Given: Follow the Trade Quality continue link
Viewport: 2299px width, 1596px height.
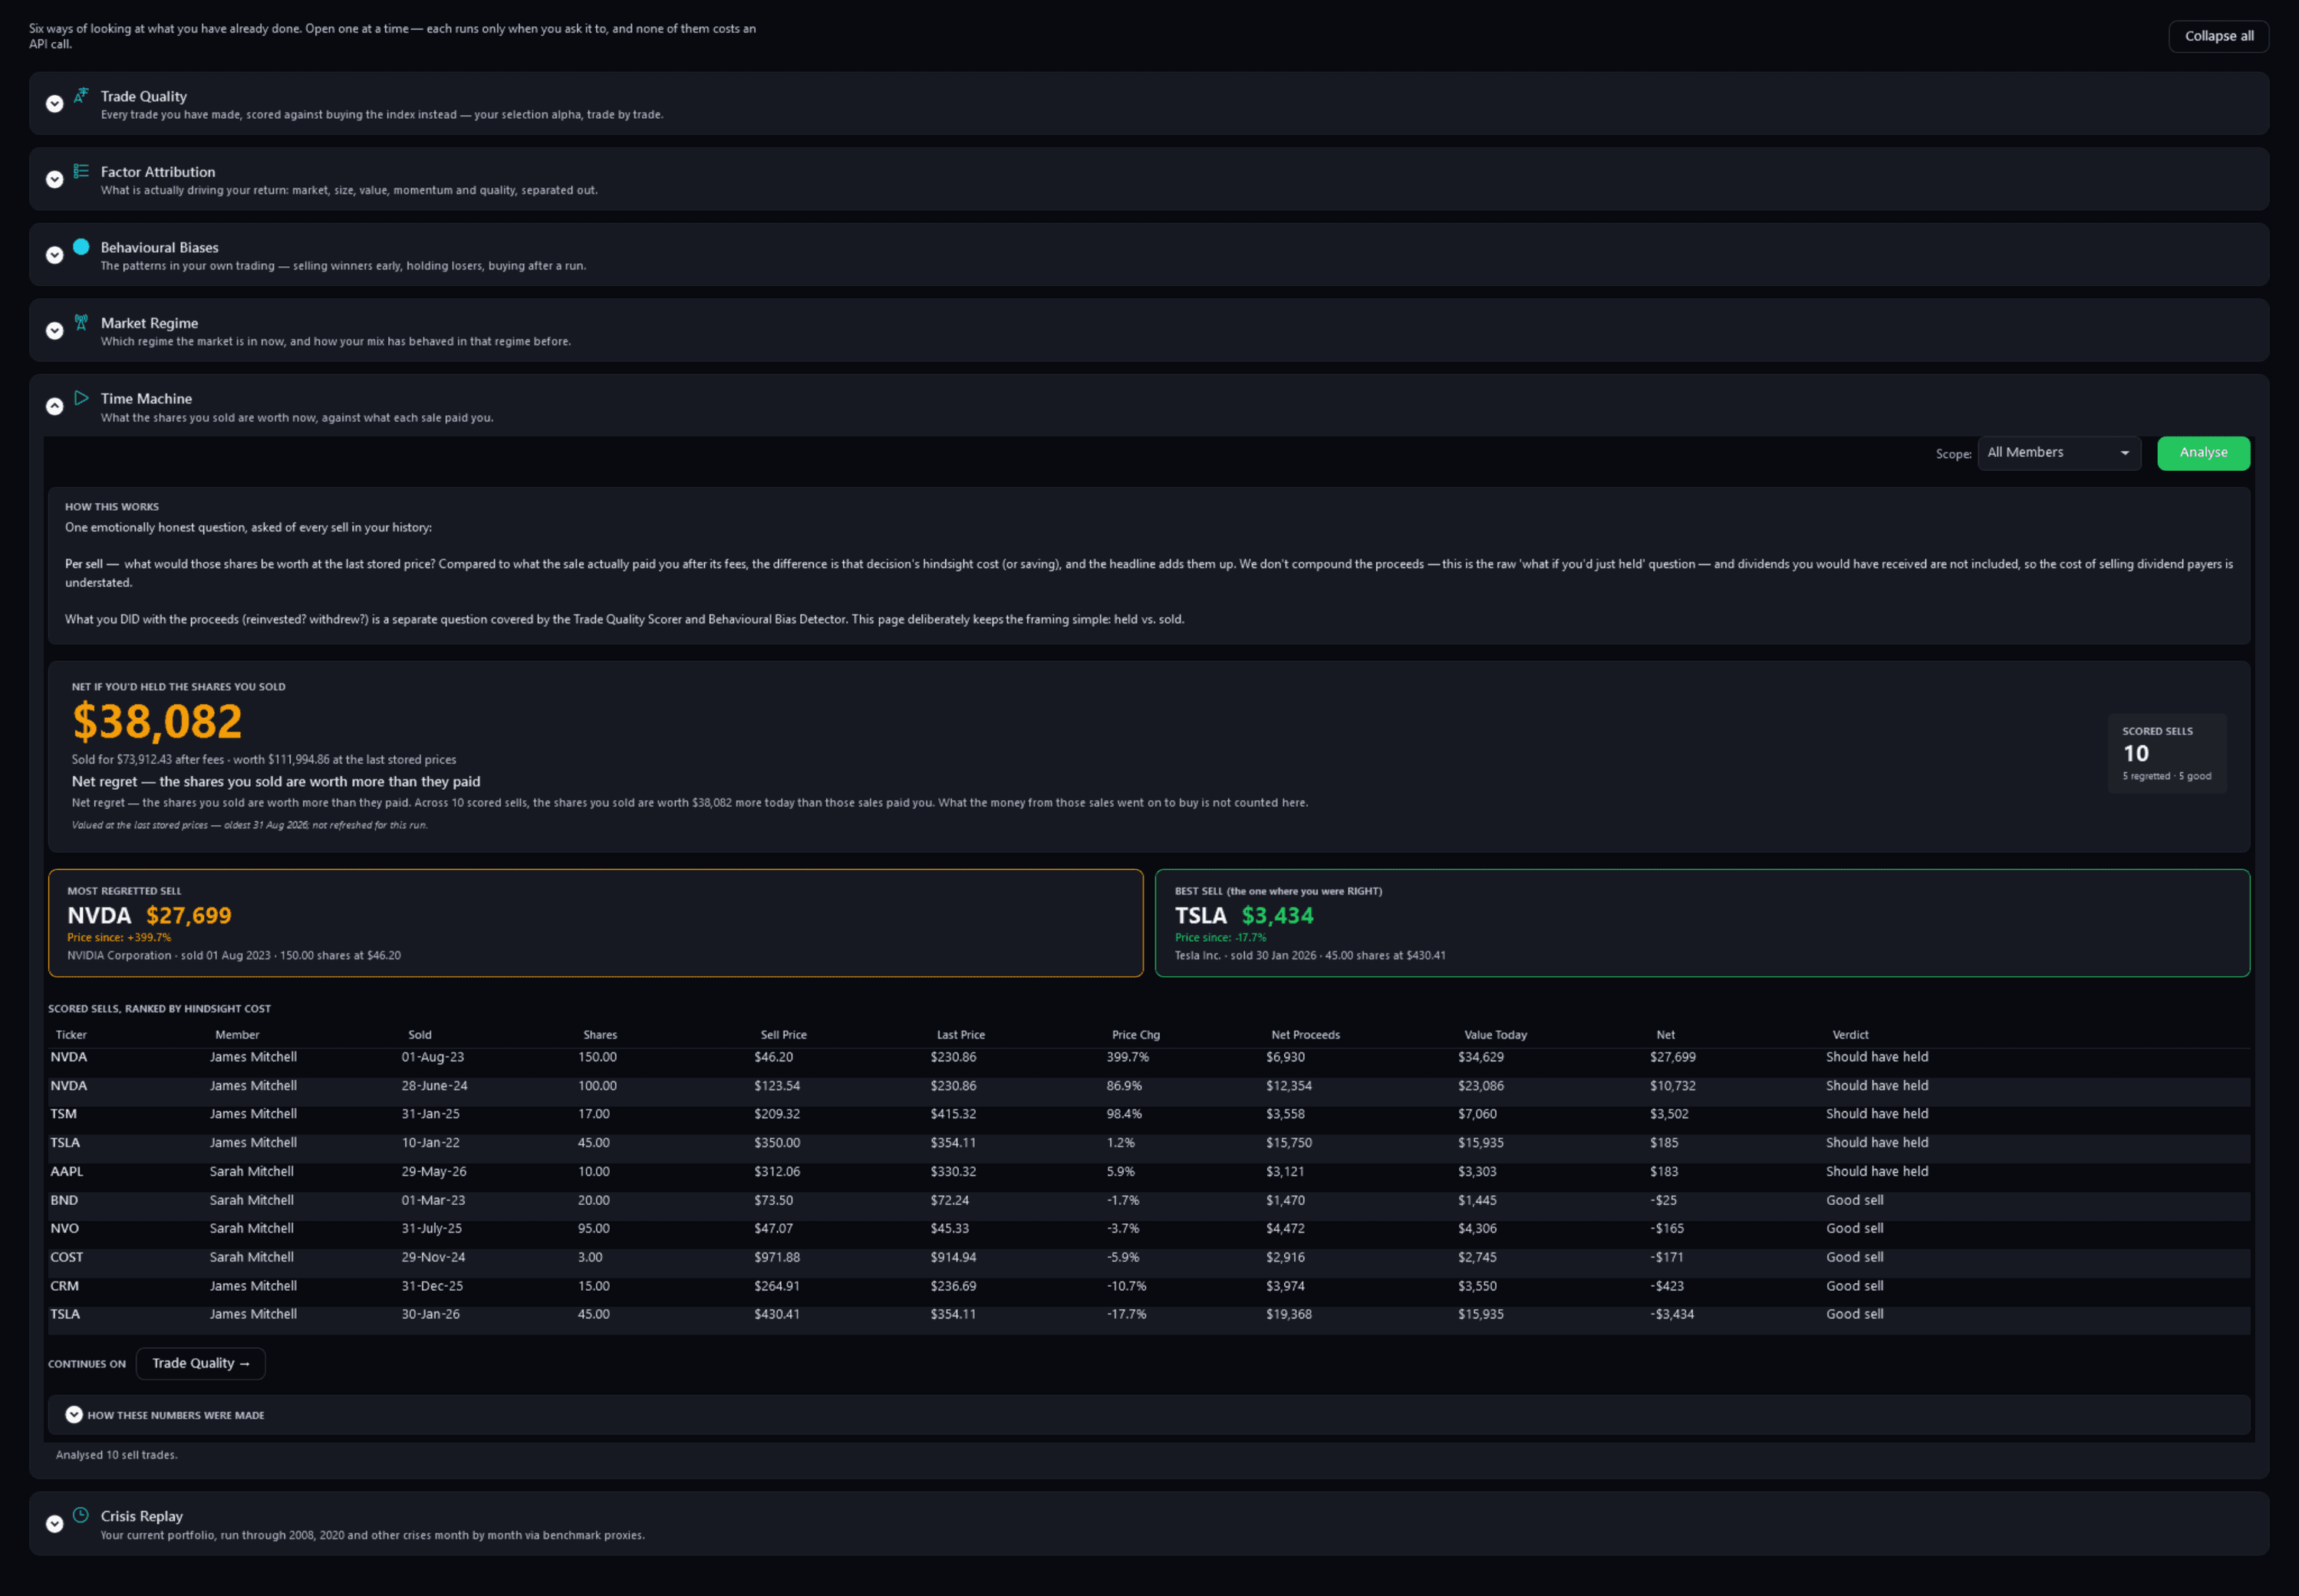Looking at the screenshot, I should click(200, 1363).
